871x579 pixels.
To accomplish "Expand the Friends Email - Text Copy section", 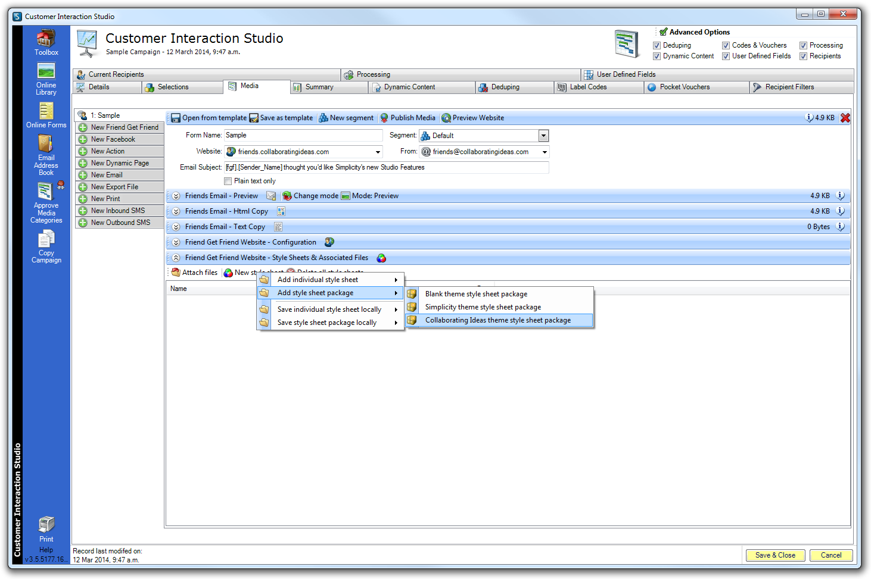I will [x=176, y=227].
